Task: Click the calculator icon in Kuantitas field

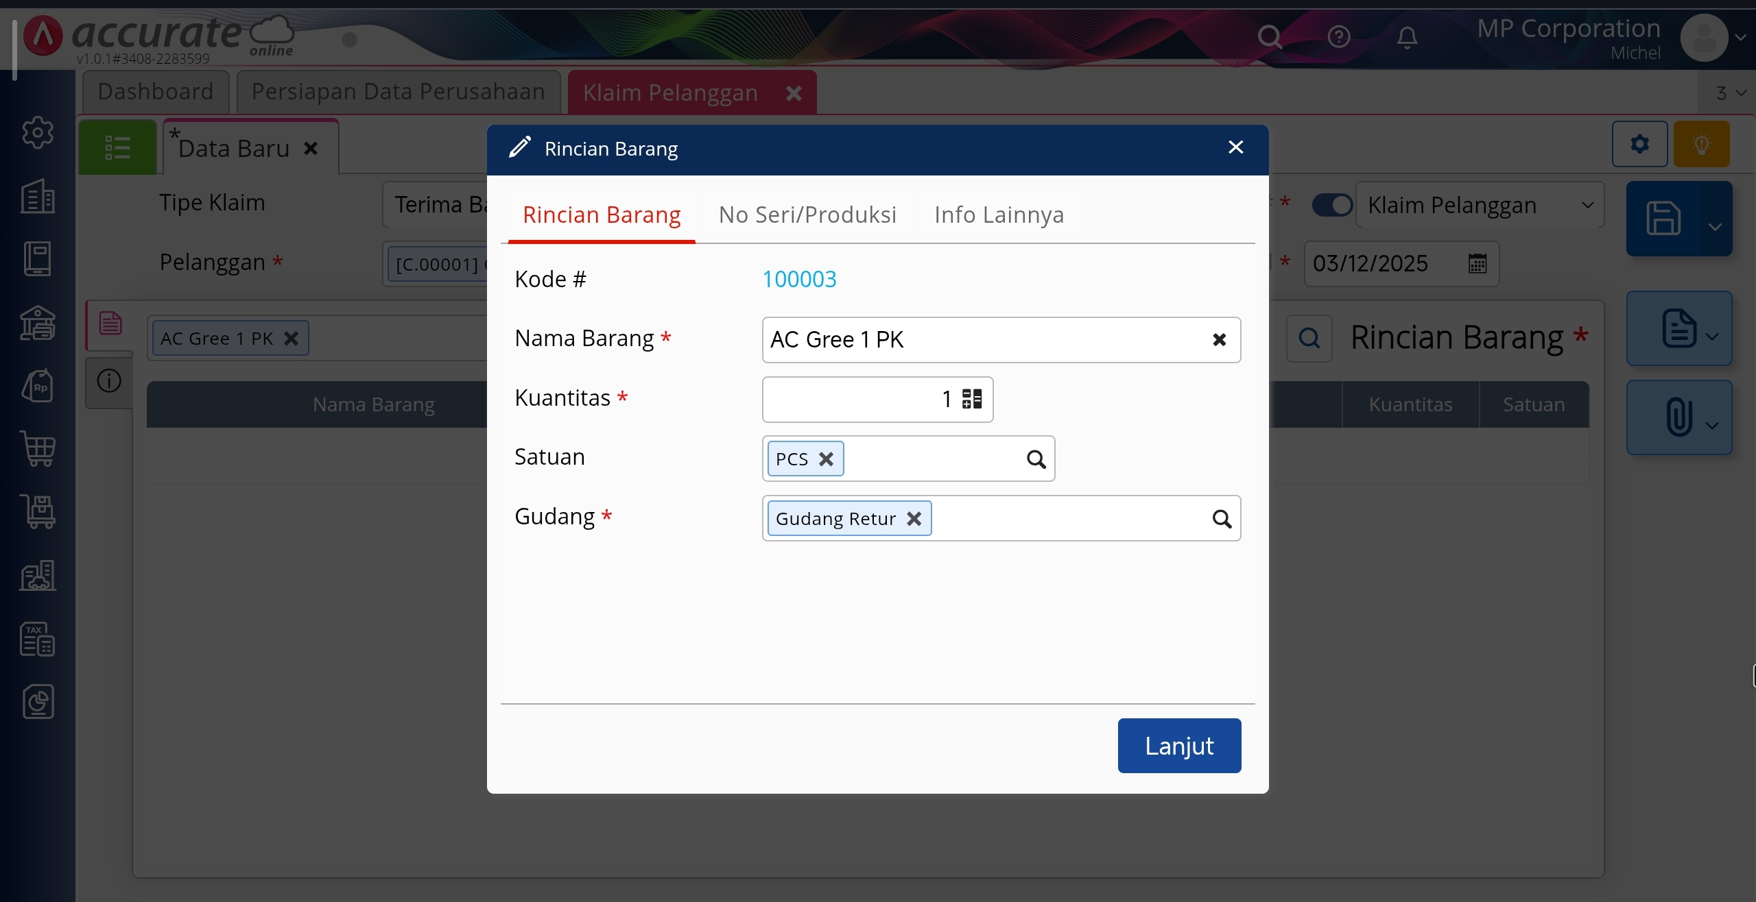Action: [x=972, y=399]
